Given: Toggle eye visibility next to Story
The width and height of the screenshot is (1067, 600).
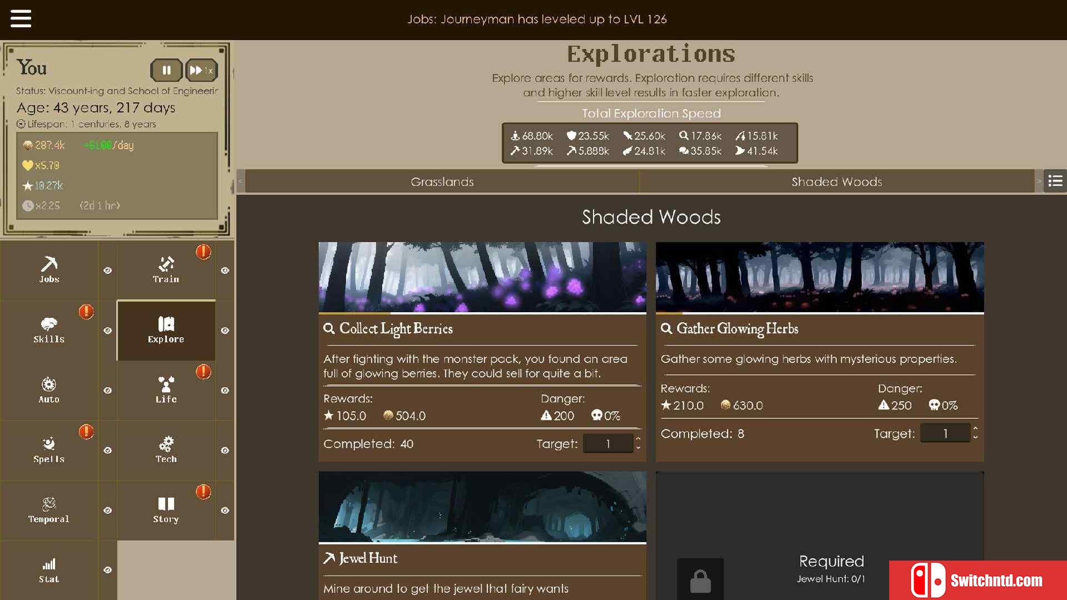Looking at the screenshot, I should [x=225, y=511].
